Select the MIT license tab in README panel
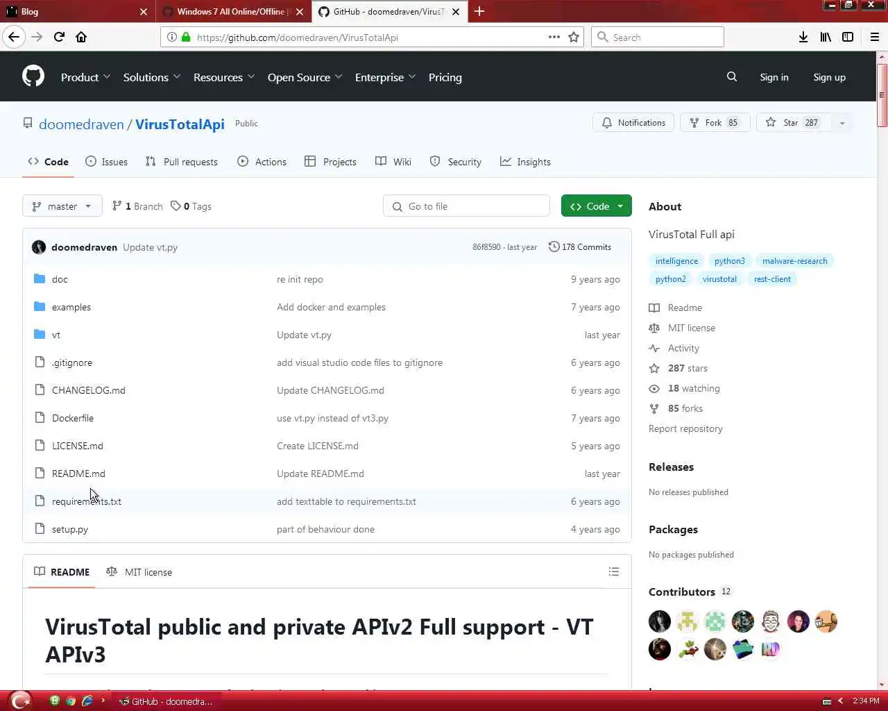Image resolution: width=888 pixels, height=711 pixels. pos(139,572)
